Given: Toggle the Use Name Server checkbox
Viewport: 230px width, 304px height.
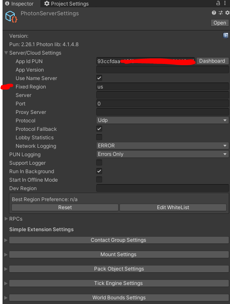Looking at the screenshot, I should click(x=99, y=78).
